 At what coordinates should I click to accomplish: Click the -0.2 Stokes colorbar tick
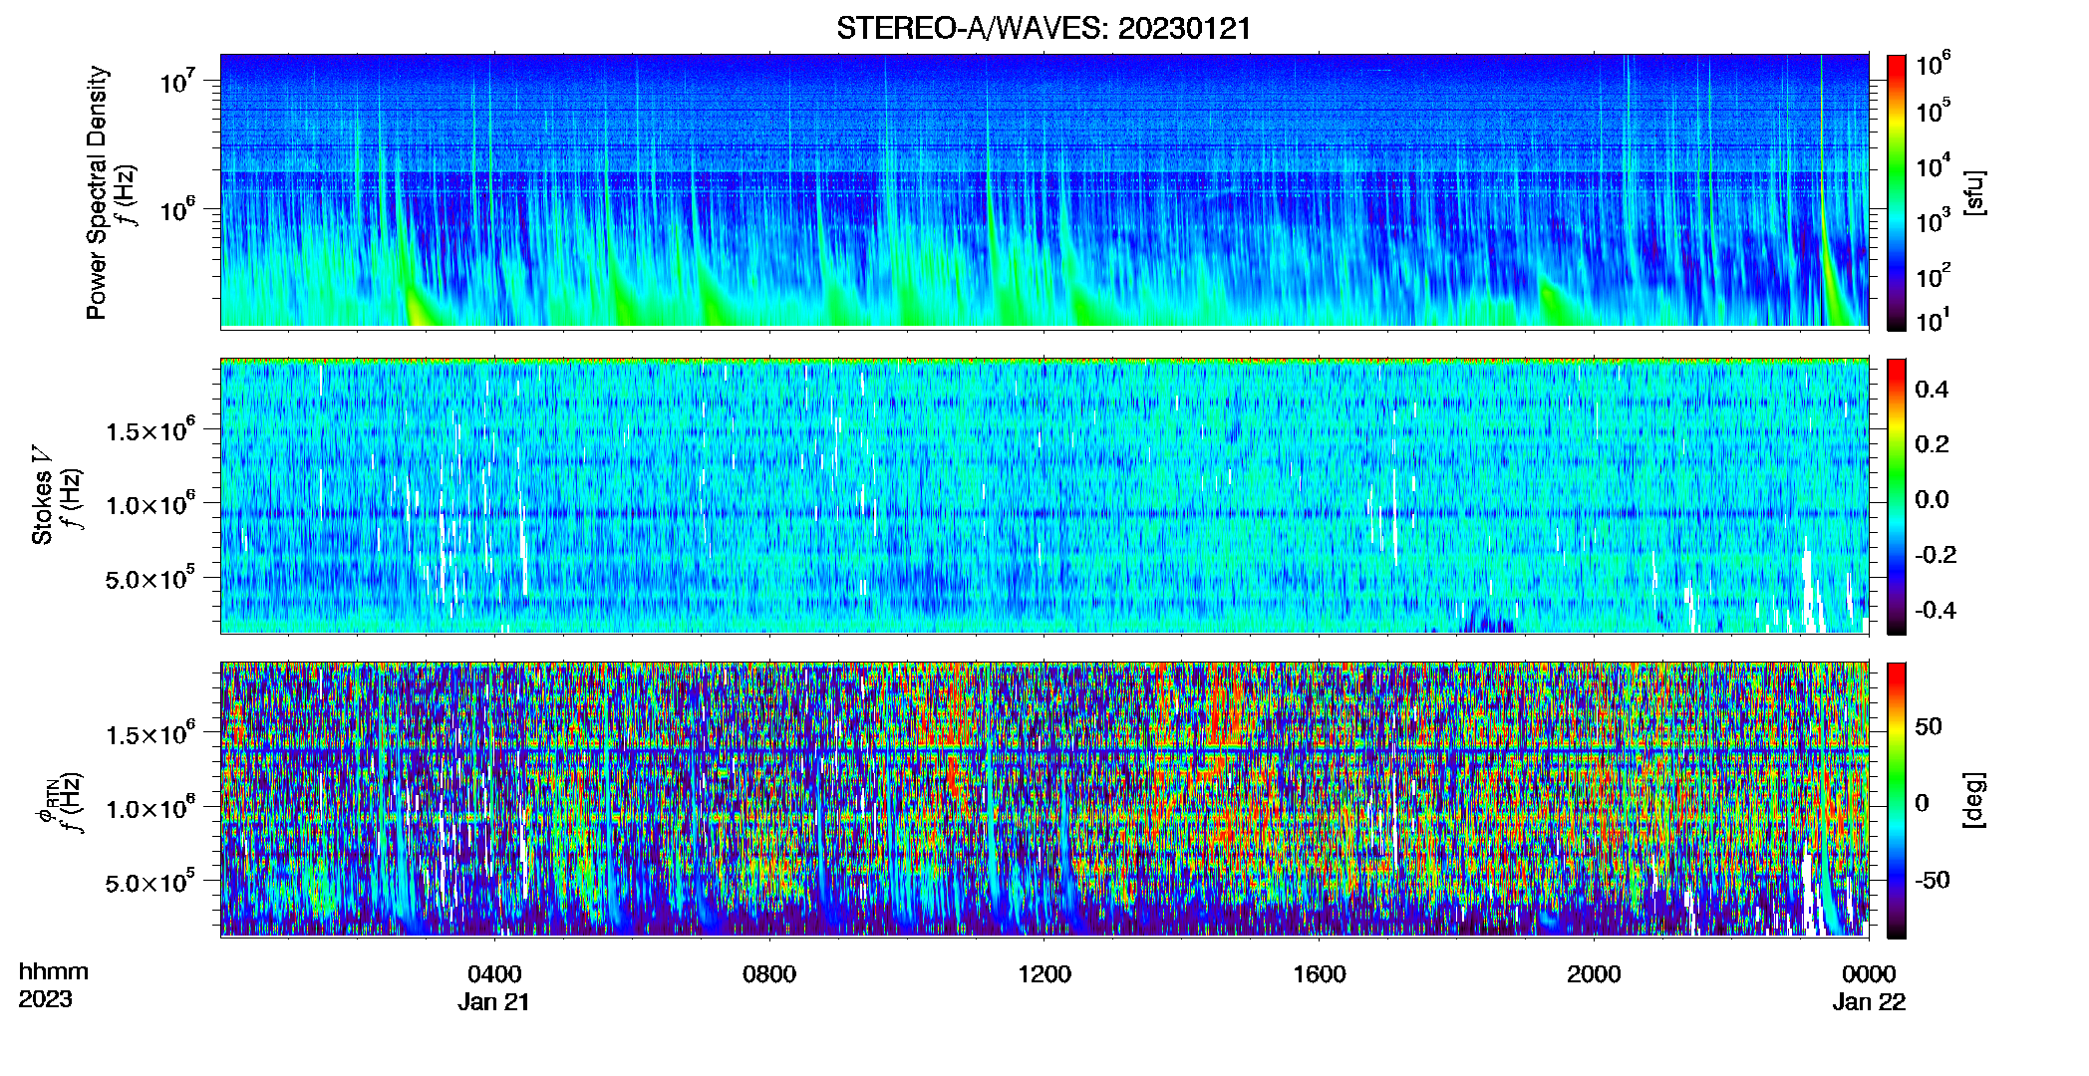[1936, 555]
